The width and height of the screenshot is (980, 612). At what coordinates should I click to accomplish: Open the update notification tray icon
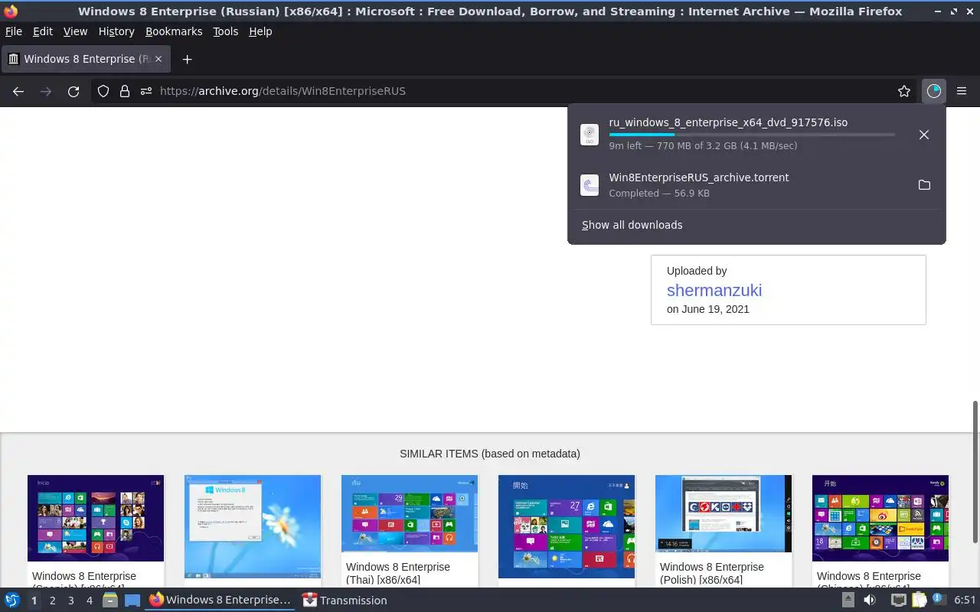[x=938, y=600]
